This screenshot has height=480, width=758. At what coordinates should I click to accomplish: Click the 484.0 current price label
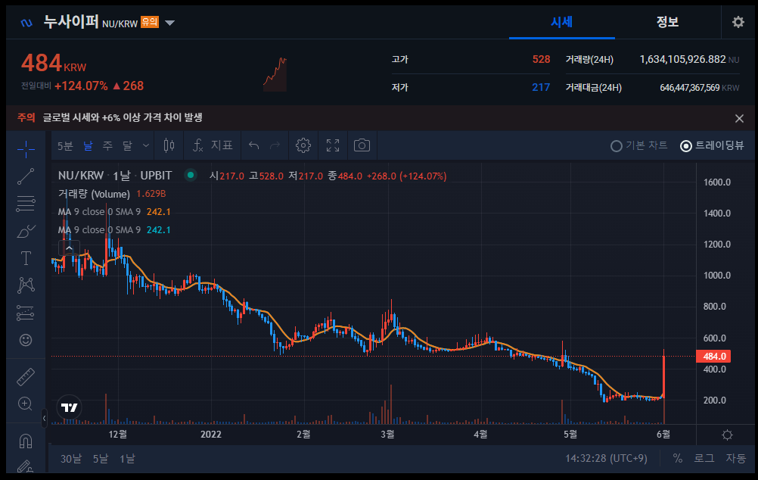click(713, 357)
